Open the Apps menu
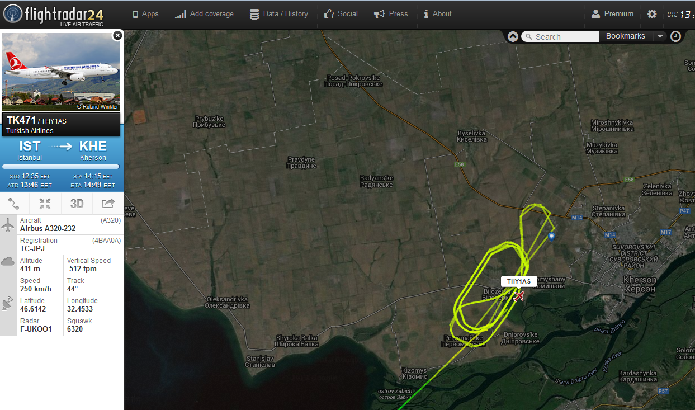 tap(145, 14)
